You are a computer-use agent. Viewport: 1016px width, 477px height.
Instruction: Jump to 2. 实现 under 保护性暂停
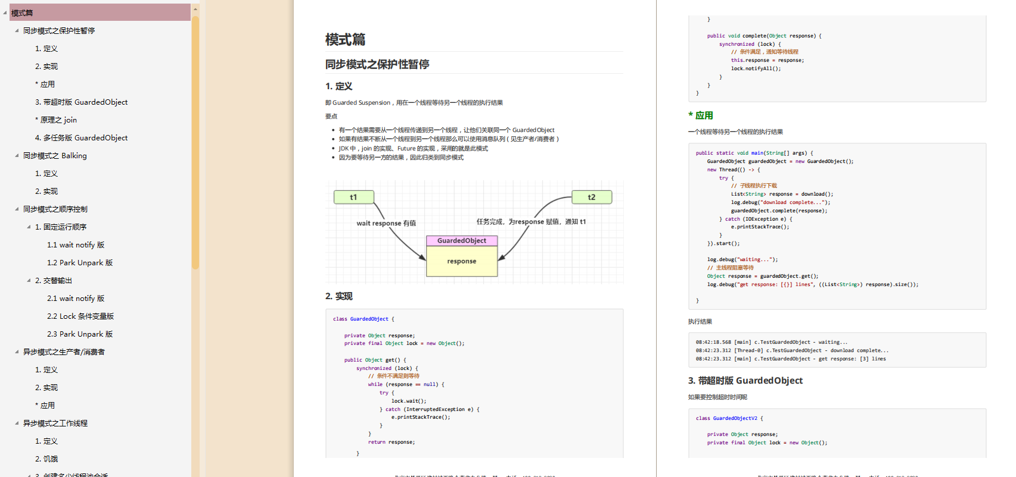click(46, 66)
